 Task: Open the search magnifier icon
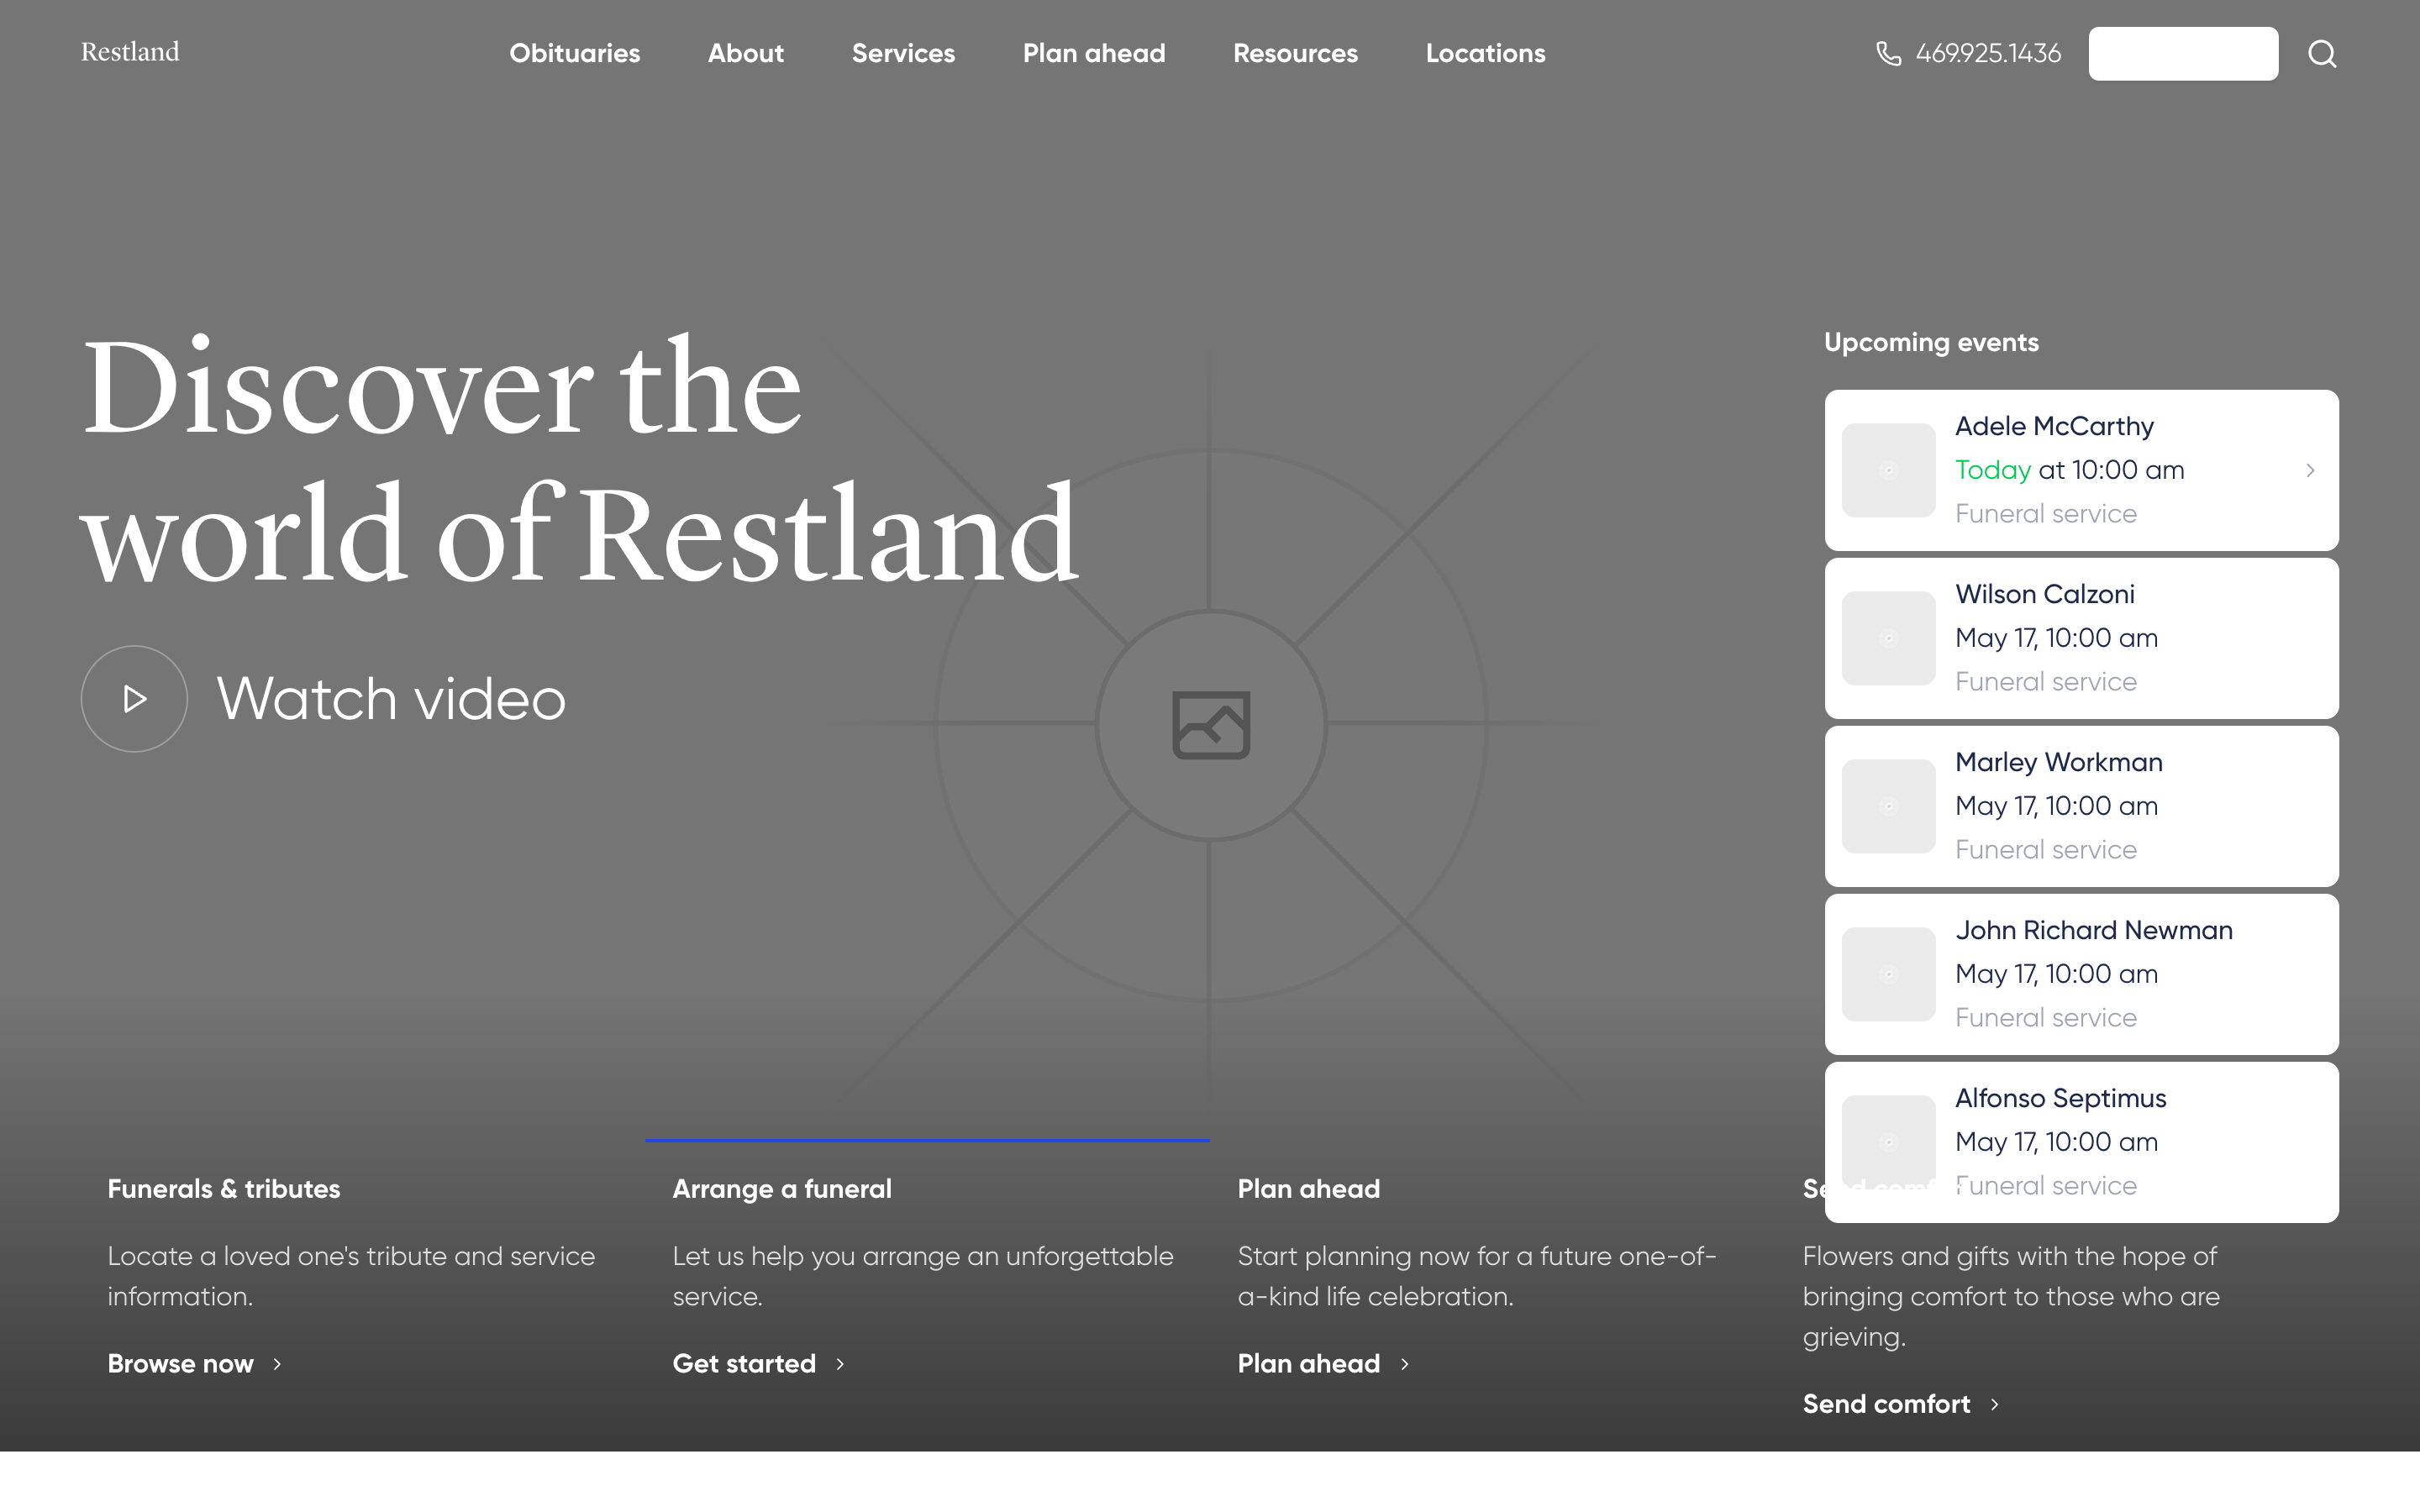(2322, 53)
